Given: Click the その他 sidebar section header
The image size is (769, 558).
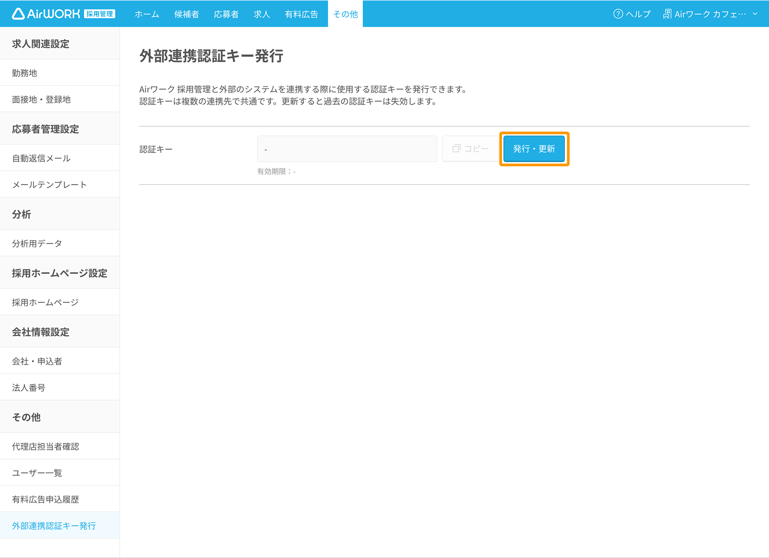Looking at the screenshot, I should point(26,417).
